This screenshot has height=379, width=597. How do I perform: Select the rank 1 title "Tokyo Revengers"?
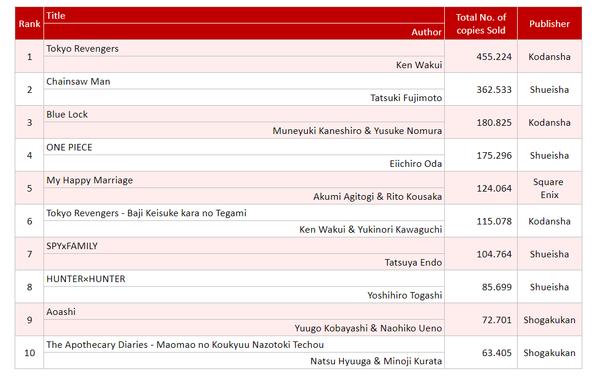tap(82, 49)
